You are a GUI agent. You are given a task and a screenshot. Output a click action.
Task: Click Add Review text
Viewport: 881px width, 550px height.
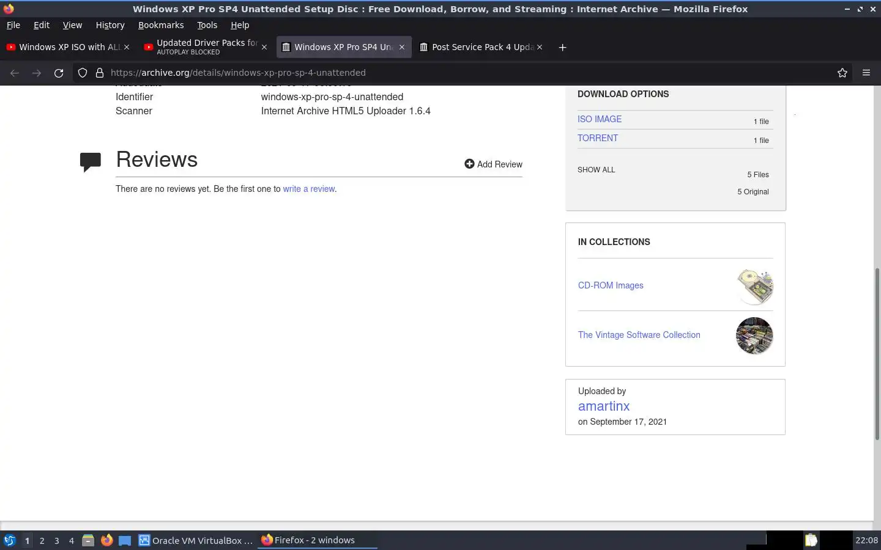click(x=500, y=164)
